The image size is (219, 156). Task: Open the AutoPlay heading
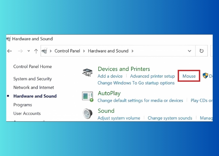click(x=109, y=93)
